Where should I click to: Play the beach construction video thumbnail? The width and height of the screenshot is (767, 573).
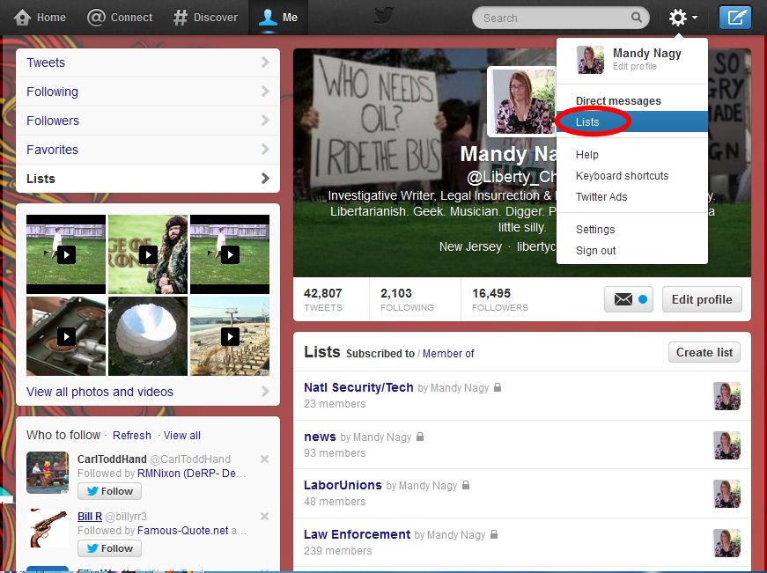point(230,336)
